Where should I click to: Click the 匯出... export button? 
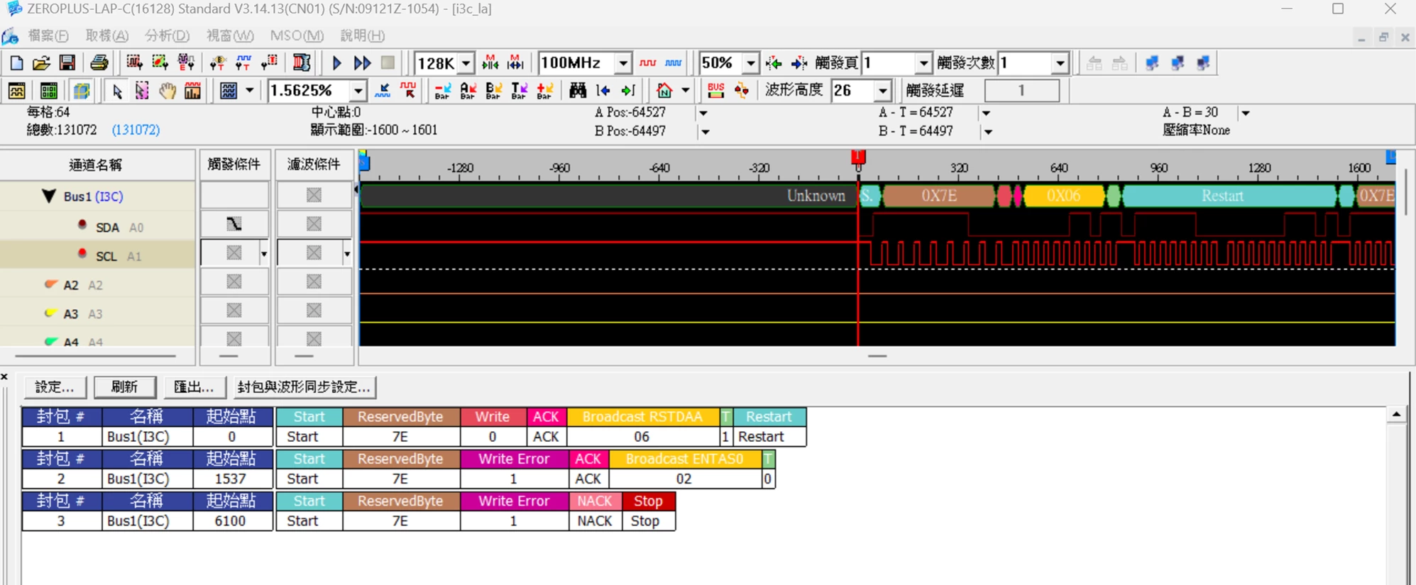point(194,387)
